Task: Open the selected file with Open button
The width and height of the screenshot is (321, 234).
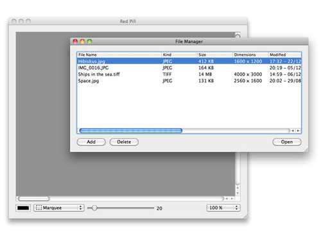Action: click(287, 142)
